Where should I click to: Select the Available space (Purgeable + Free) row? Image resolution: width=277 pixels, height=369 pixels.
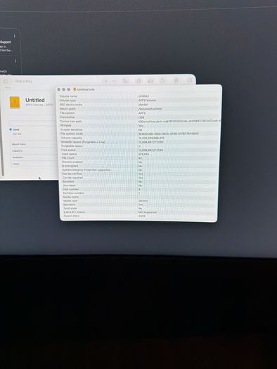point(139,142)
